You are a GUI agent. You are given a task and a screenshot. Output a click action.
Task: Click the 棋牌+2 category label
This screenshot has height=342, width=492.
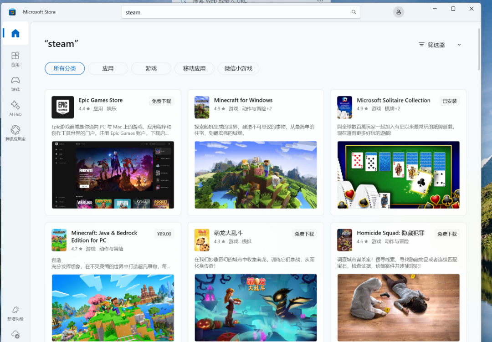point(393,108)
